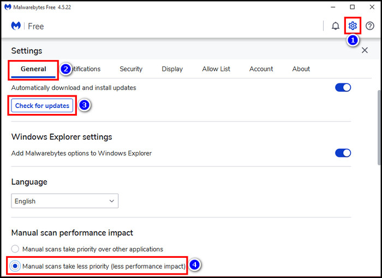Click the Windows Explorer settings heading

(x=62, y=137)
